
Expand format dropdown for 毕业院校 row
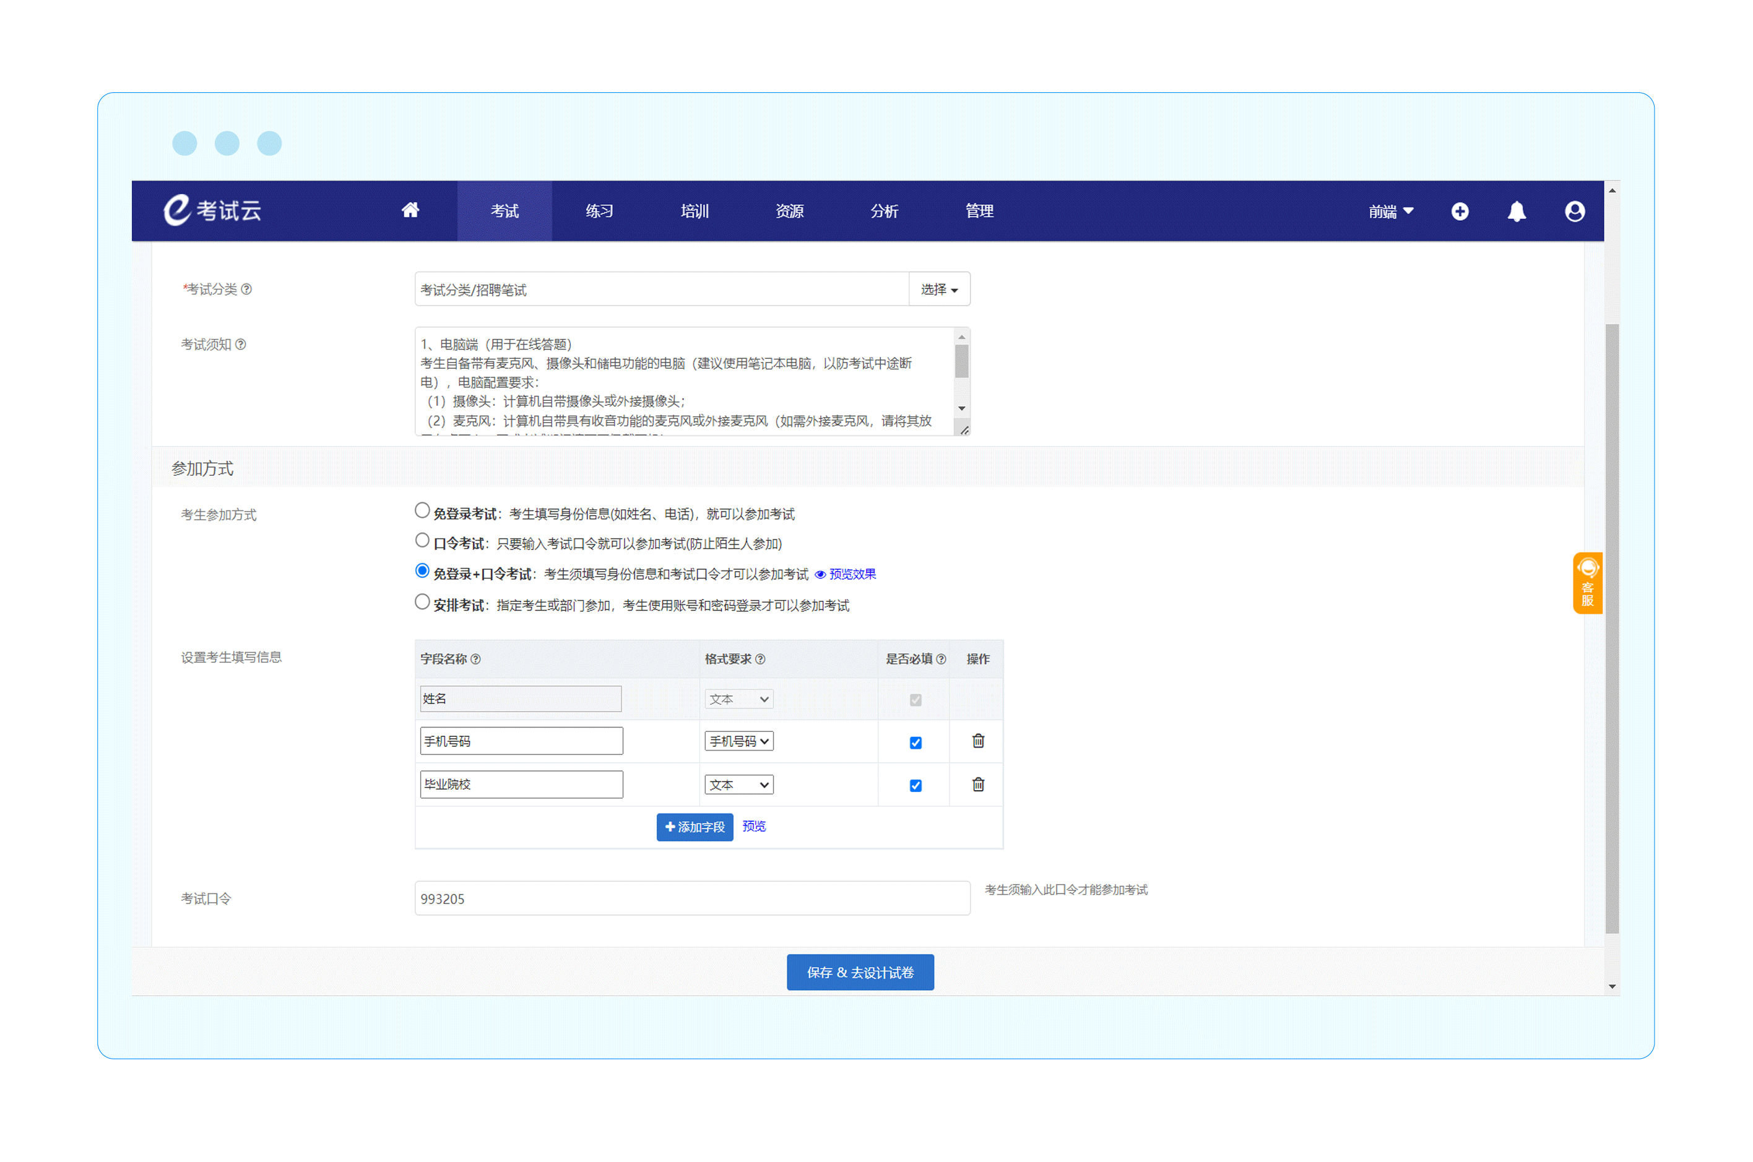point(738,785)
